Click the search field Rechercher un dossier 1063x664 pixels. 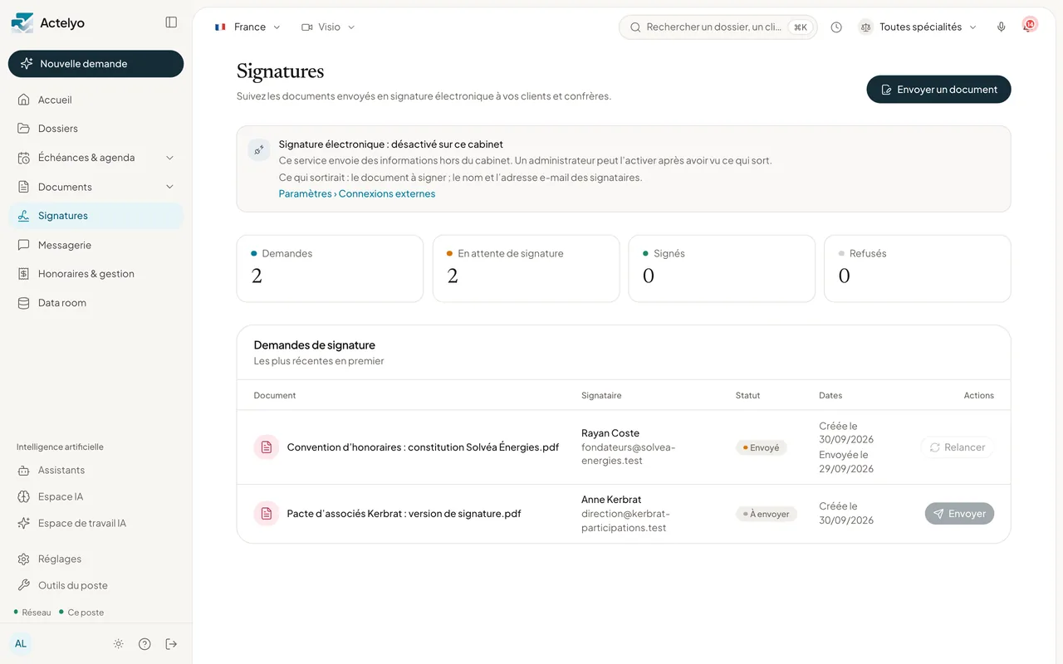click(x=718, y=27)
